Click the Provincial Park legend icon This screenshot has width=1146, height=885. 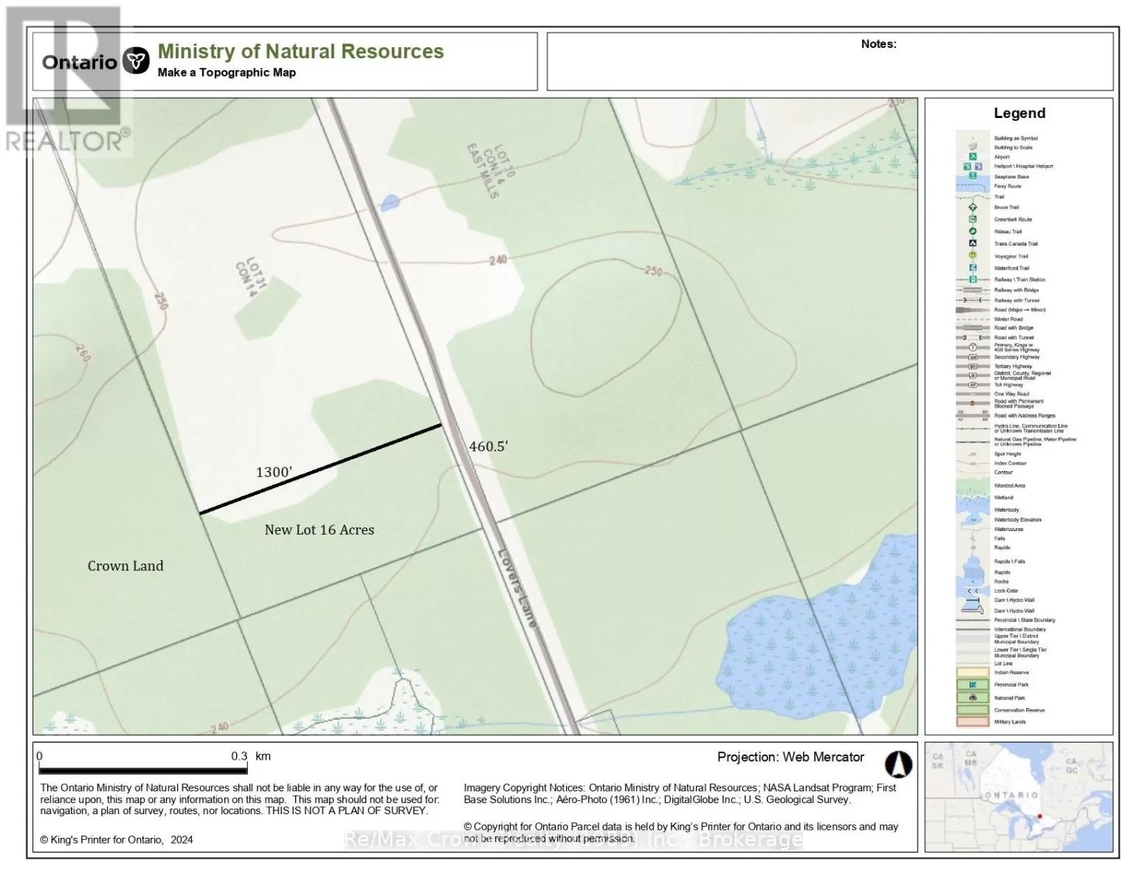pos(973,684)
